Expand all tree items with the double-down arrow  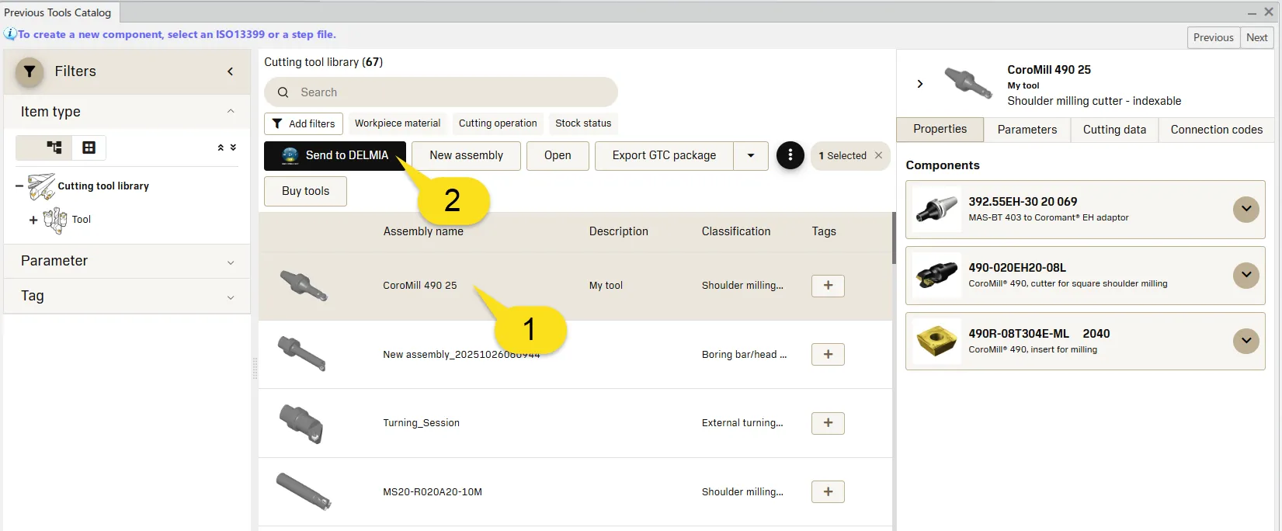pos(233,147)
